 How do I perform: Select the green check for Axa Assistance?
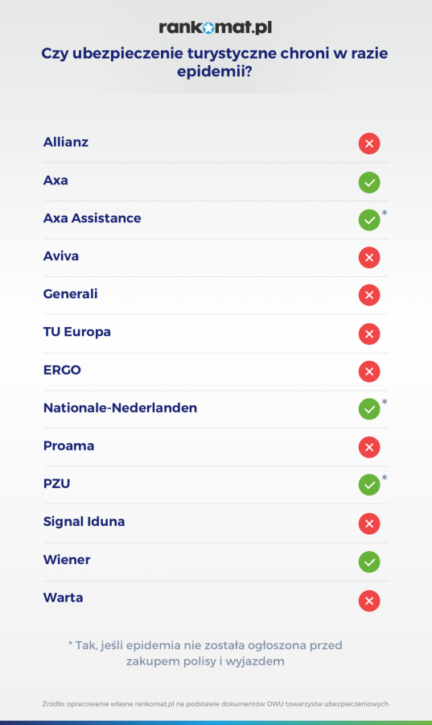tap(369, 220)
